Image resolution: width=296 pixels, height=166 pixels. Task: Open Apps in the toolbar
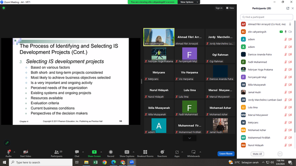(x=177, y=153)
